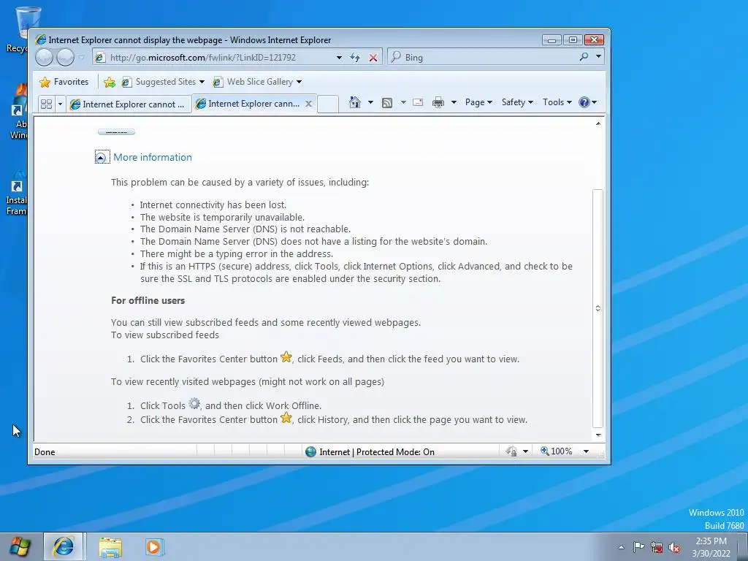Click the network status tray icon
The image size is (748, 561).
click(x=657, y=547)
